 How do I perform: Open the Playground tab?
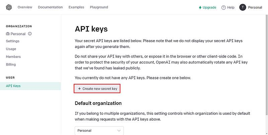click(x=99, y=7)
